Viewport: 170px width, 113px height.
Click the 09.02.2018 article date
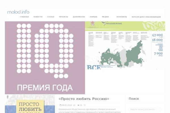[x=67, y=105]
